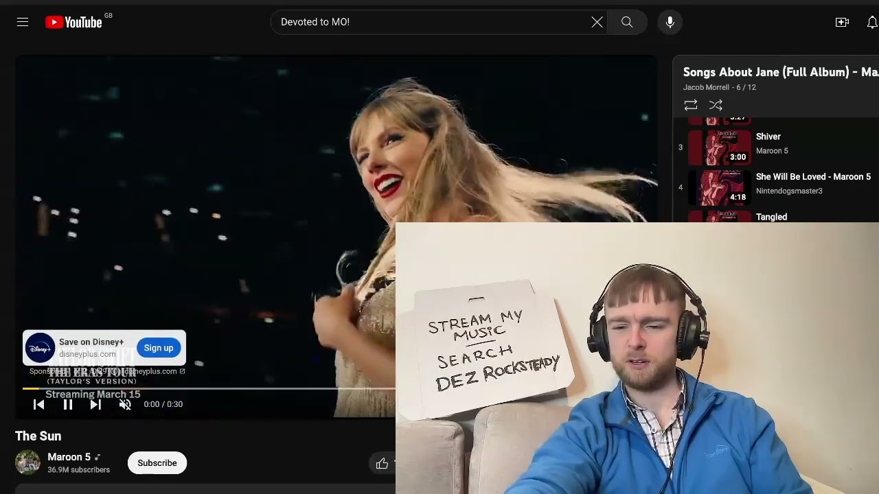Screen dimensions: 879x494
Task: Select the video title 'The Sun'
Action: tap(38, 436)
